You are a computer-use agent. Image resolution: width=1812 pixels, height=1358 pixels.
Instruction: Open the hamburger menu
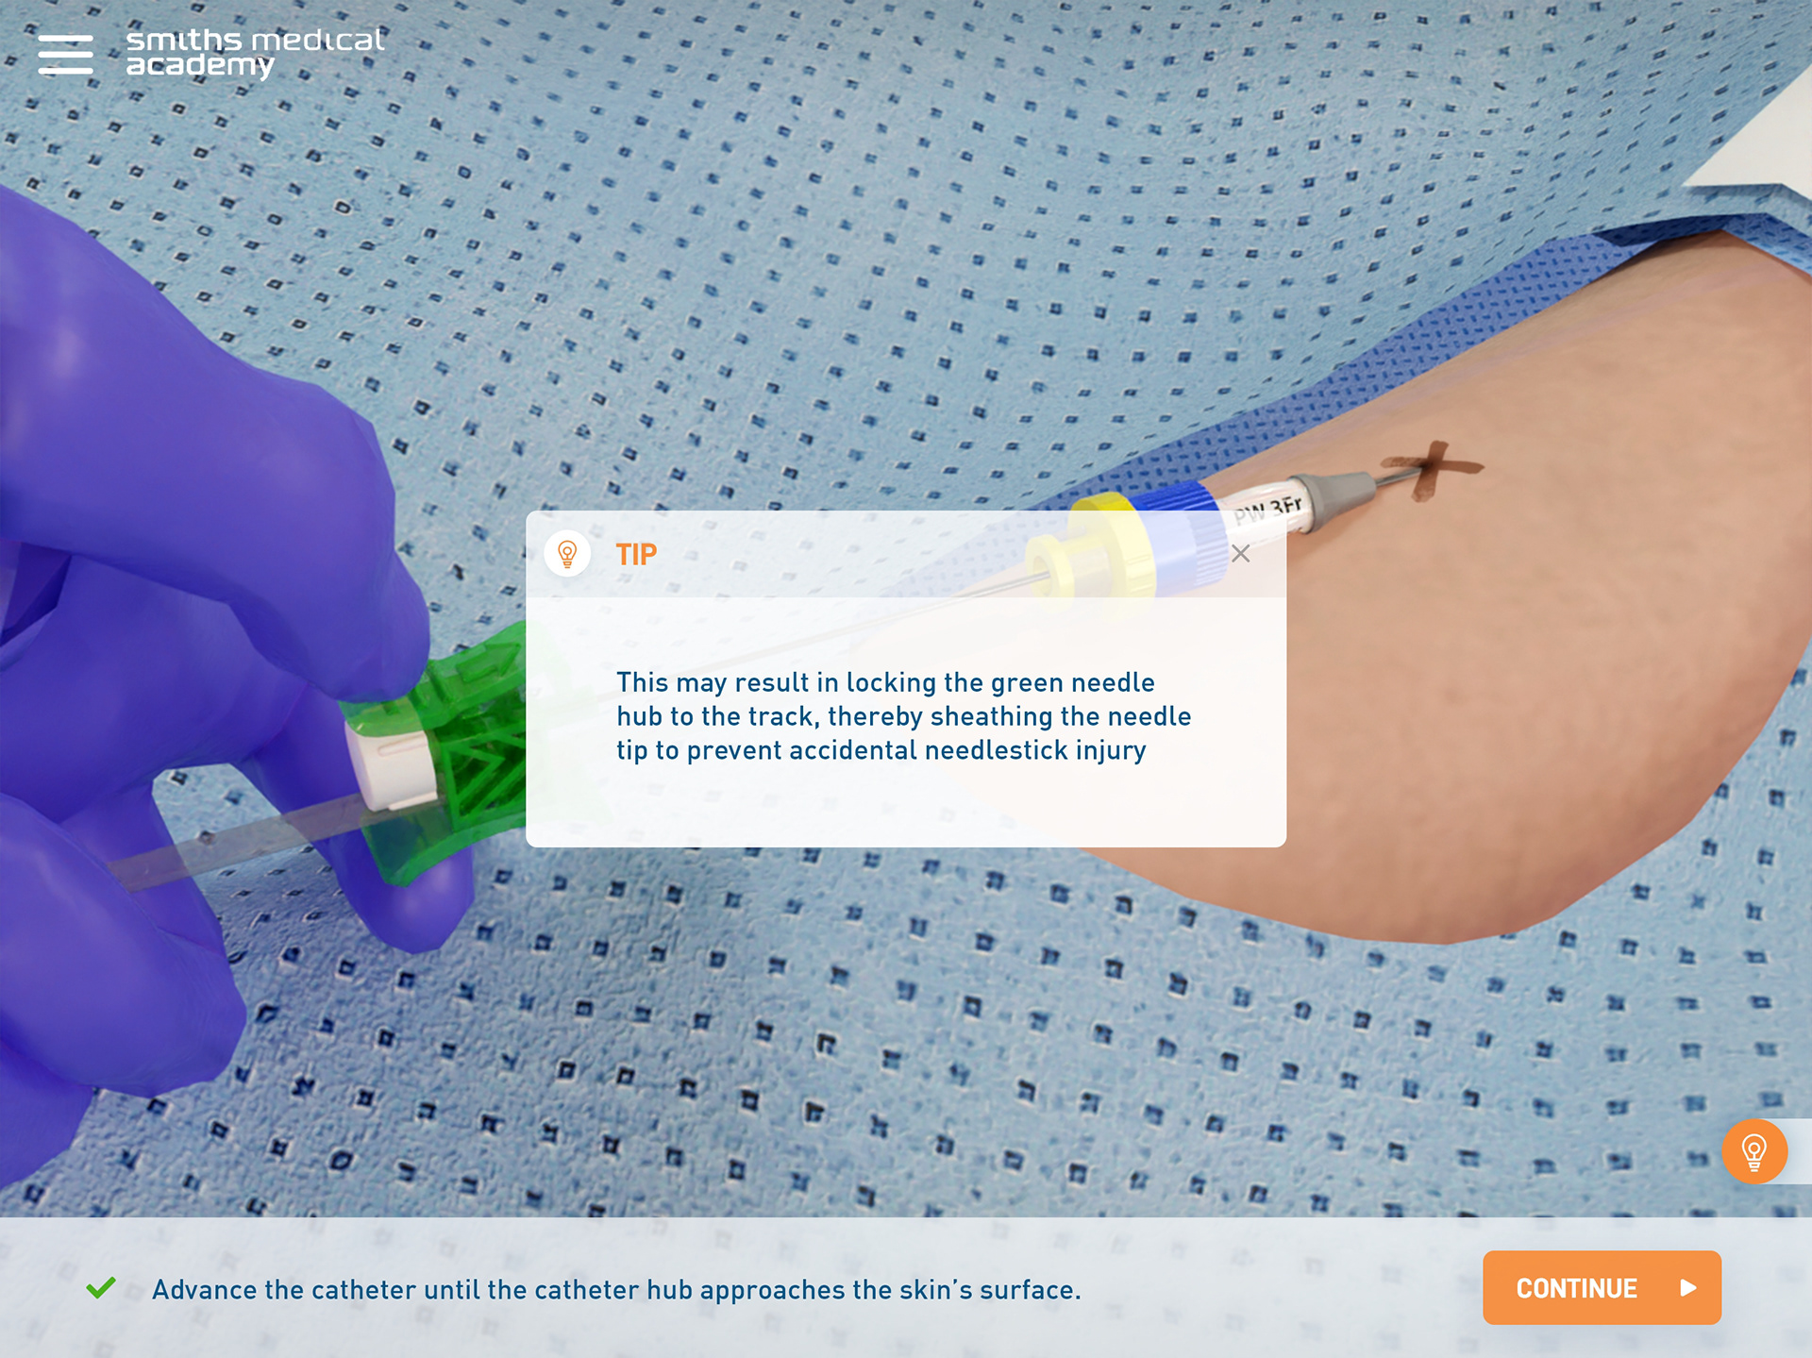click(x=65, y=54)
